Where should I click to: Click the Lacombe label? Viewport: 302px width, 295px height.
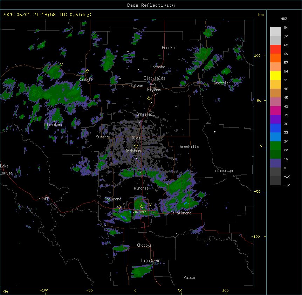[158, 67]
